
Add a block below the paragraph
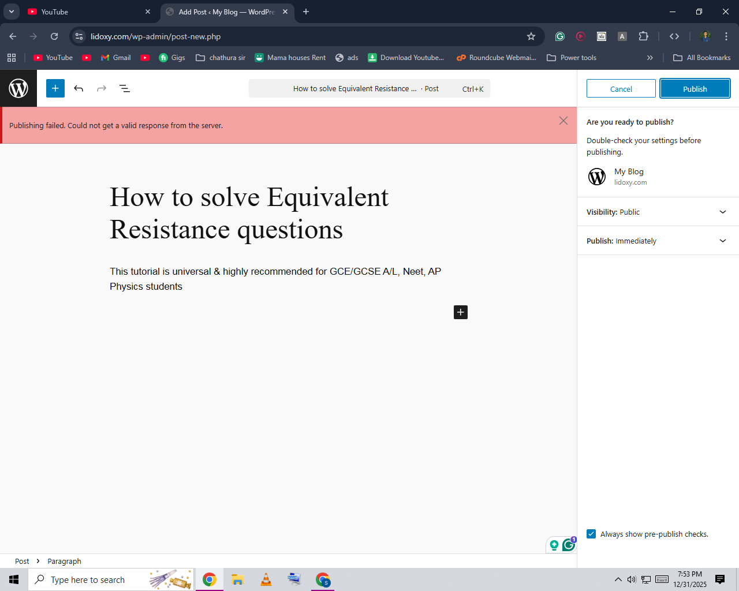pyautogui.click(x=461, y=312)
